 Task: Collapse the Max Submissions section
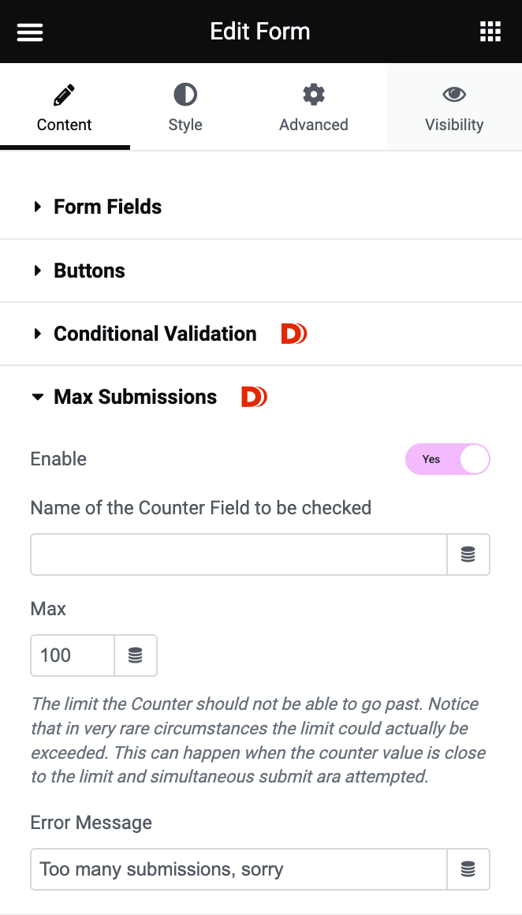pyautogui.click(x=135, y=397)
